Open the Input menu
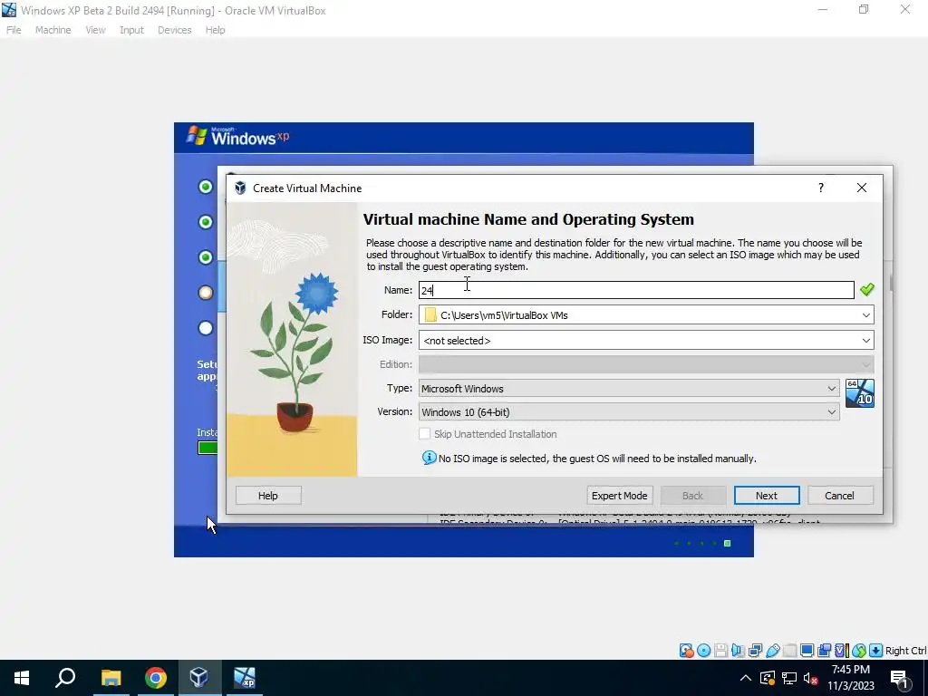Viewport: 928px width, 696px height. [131, 30]
